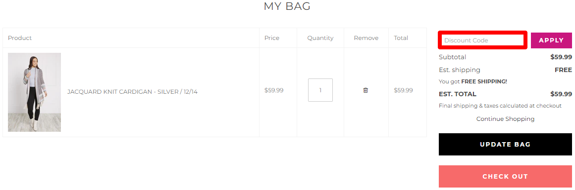The height and width of the screenshot is (190, 575).
Task: Proceed with the CHECK OUT button
Action: point(505,177)
